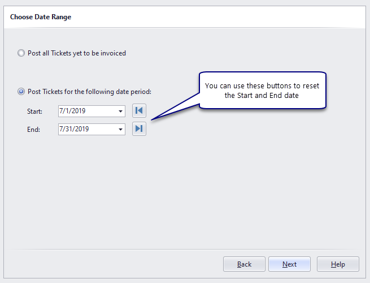Proceed with the Next button

click(x=289, y=264)
